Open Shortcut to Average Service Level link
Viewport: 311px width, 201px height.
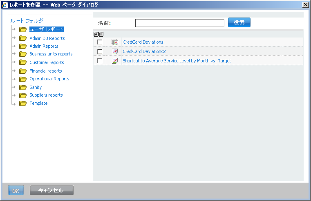(177, 61)
